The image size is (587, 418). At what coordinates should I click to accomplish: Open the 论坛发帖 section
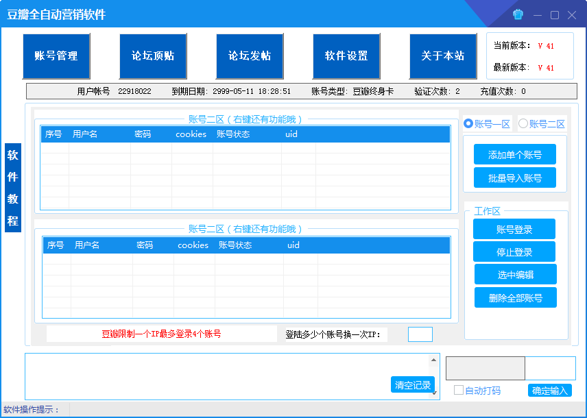point(250,56)
